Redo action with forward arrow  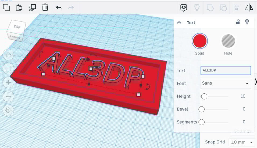[x=71, y=7]
